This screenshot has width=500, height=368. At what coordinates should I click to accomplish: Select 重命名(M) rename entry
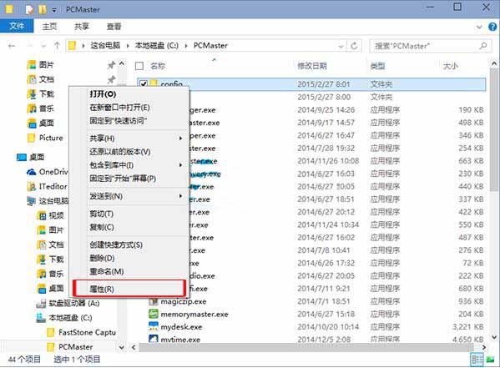[107, 271]
